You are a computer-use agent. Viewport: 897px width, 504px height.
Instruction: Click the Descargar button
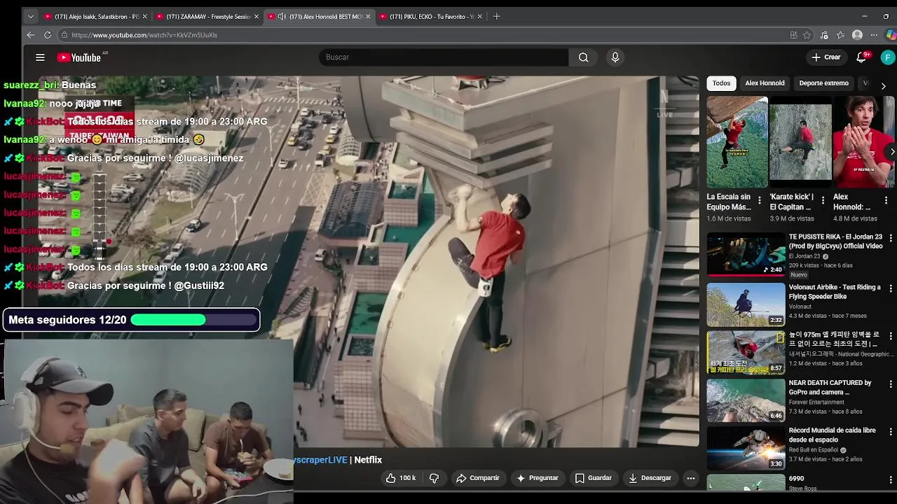tap(650, 478)
